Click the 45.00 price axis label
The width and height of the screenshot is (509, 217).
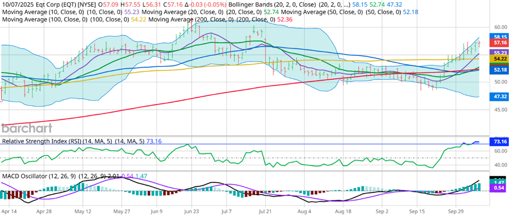tap(500, 109)
